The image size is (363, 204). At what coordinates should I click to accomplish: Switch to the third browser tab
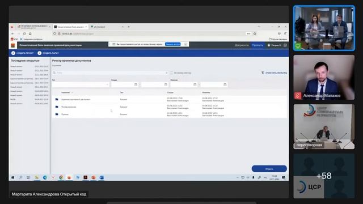[107, 27]
